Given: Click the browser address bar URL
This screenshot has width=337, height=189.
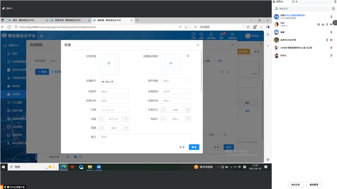Looking at the screenshot, I should click(x=58, y=27).
